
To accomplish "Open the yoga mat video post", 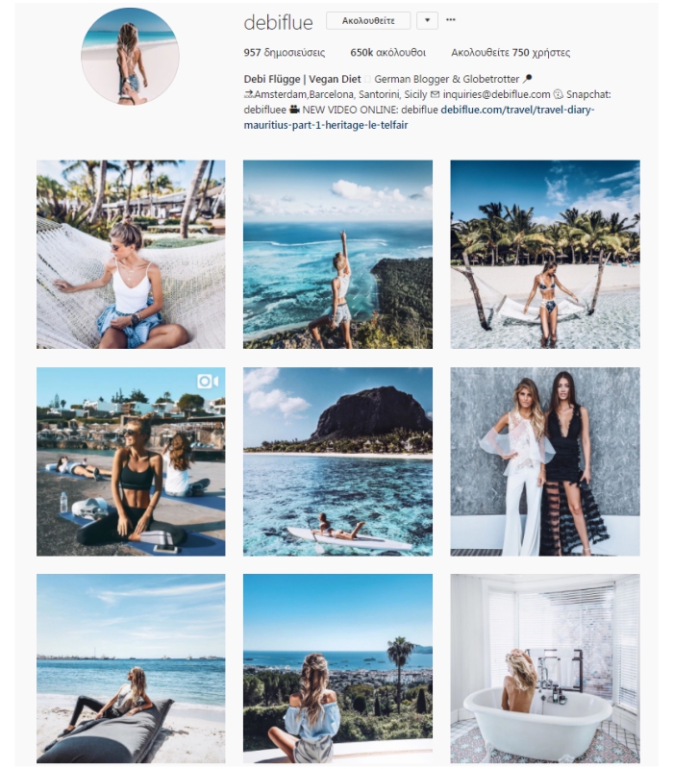I will (x=131, y=461).
